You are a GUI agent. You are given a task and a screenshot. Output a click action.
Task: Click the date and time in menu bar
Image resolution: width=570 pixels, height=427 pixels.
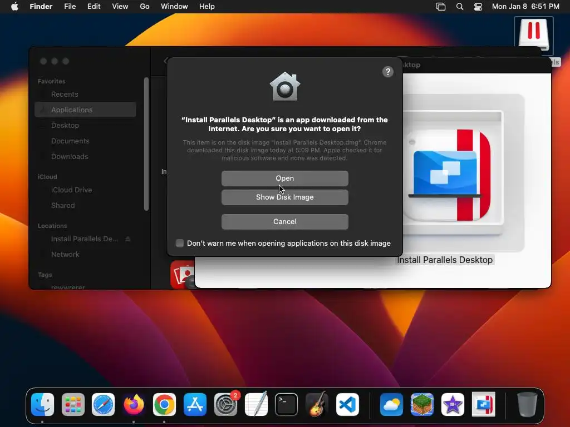coord(525,7)
